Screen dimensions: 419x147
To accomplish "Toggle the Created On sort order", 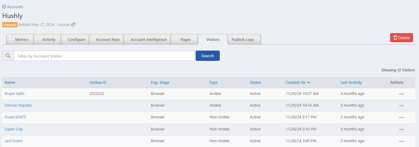I will click(298, 82).
